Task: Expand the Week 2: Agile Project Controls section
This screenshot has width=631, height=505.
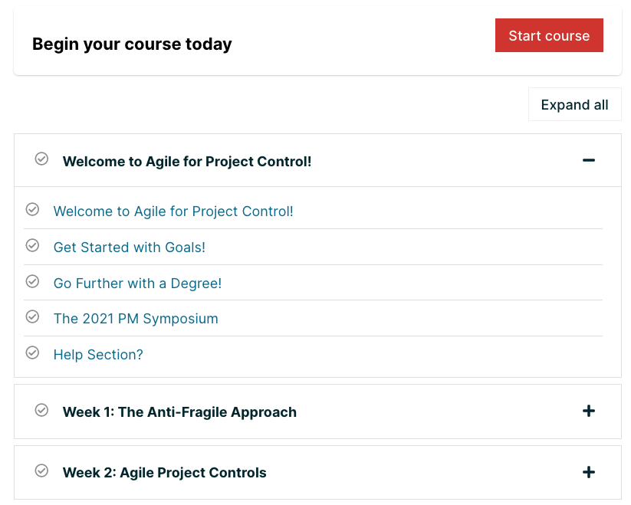Action: pyautogui.click(x=589, y=472)
